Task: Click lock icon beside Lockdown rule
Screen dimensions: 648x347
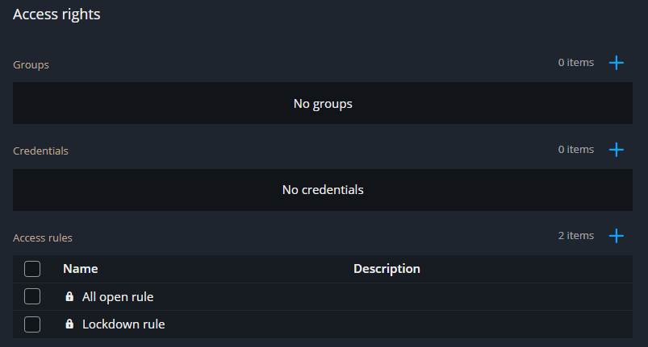Action: (69, 324)
